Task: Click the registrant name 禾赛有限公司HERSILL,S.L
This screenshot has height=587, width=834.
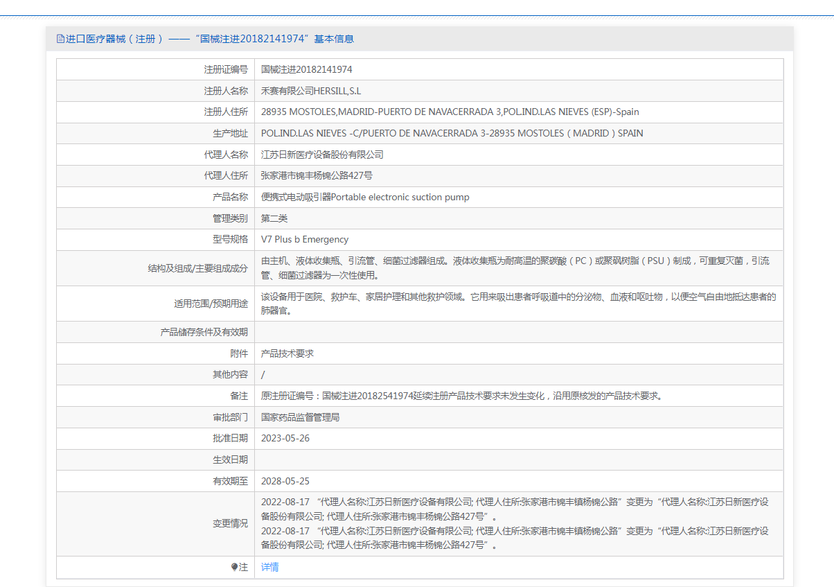Action: 311,91
